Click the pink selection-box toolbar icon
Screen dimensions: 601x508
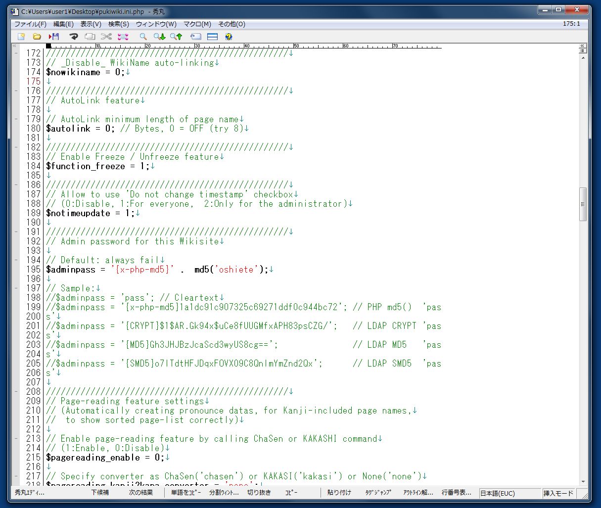point(123,37)
